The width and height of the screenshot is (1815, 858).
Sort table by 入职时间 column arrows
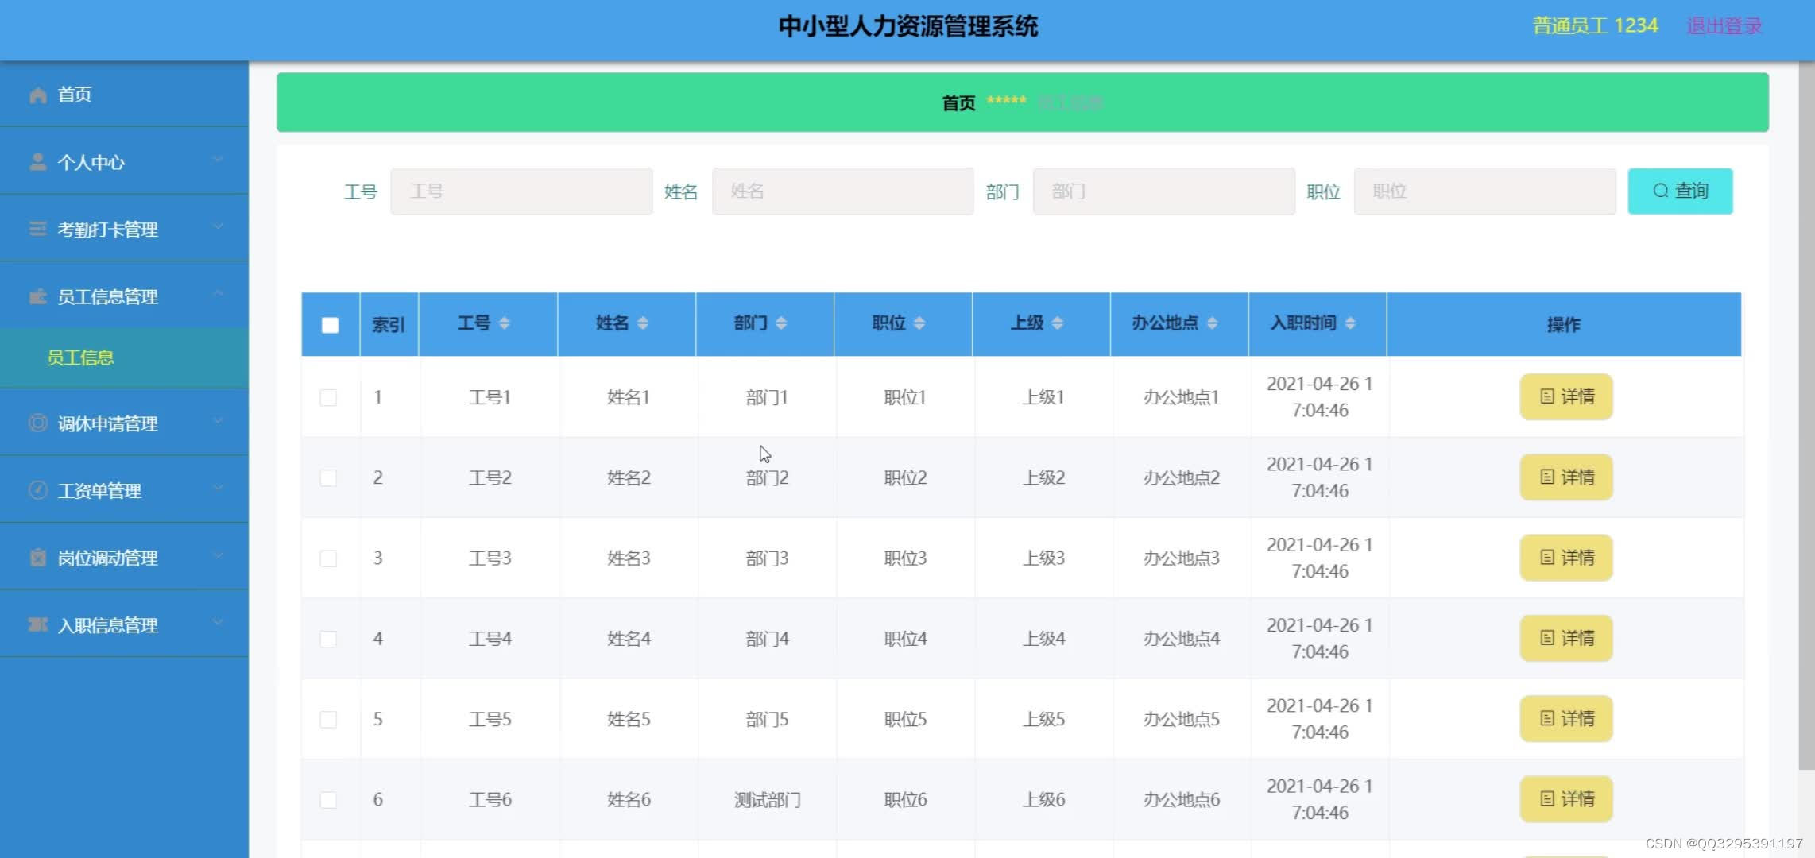point(1350,323)
